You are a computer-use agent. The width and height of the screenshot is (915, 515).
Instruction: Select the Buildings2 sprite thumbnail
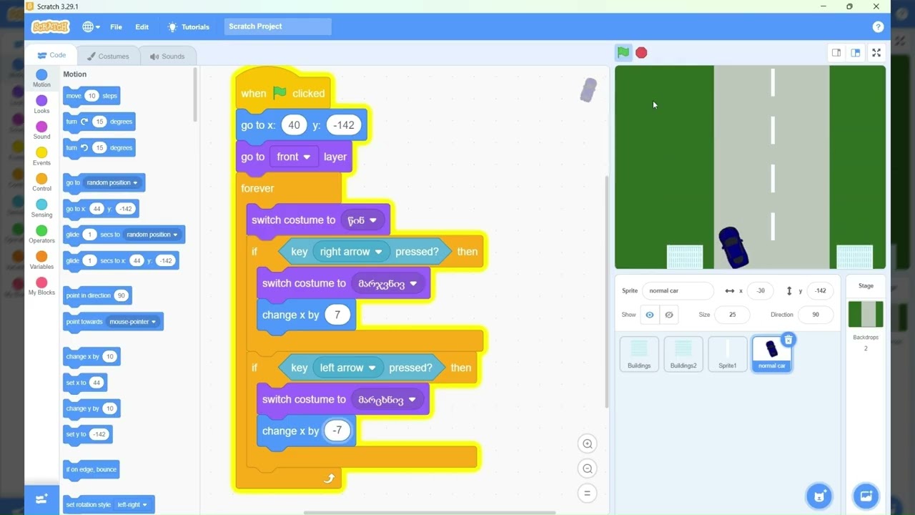coord(683,354)
